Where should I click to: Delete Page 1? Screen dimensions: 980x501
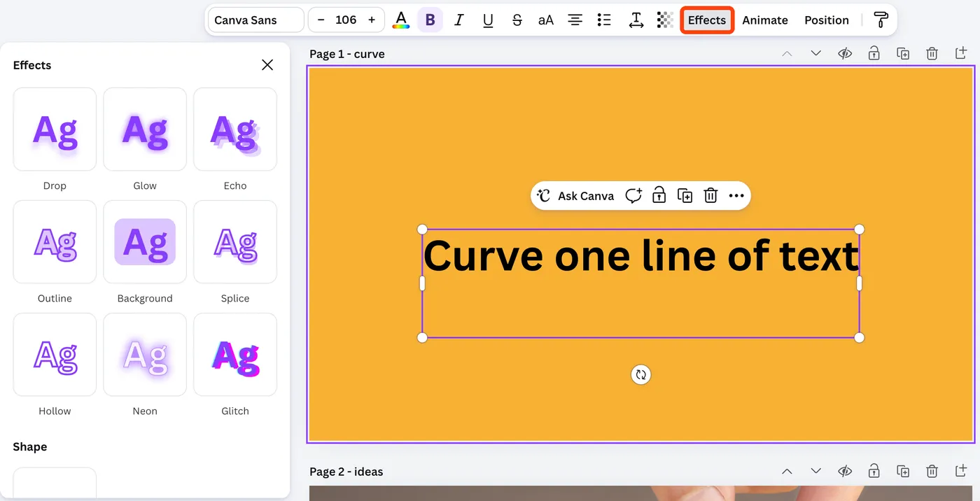[x=932, y=54]
